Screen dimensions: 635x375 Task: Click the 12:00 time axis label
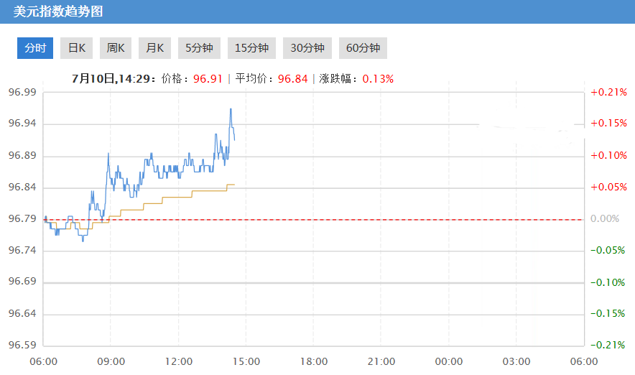pyautogui.click(x=179, y=361)
